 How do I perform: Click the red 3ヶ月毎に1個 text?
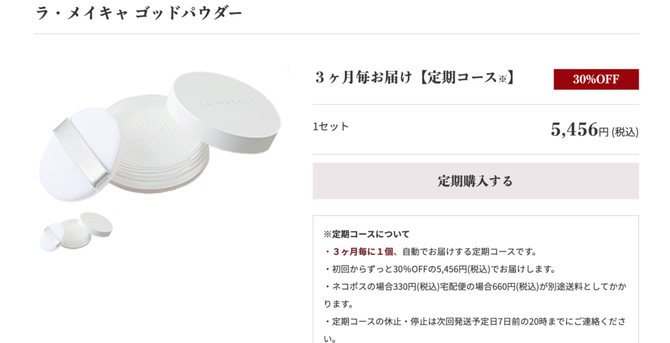(362, 252)
